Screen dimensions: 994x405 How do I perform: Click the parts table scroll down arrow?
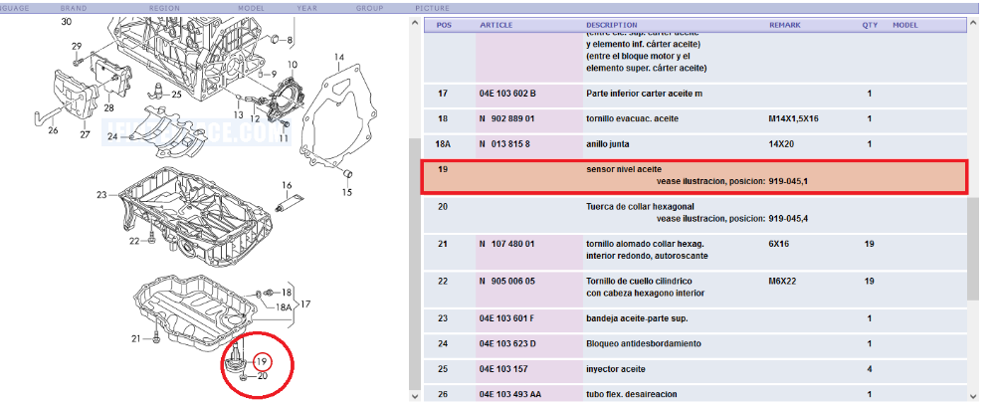pos(974,396)
